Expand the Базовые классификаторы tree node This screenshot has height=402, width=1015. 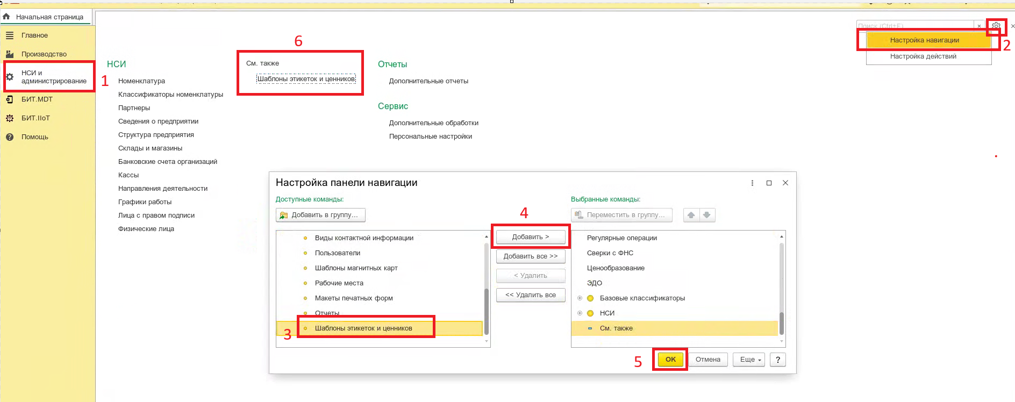(x=580, y=298)
